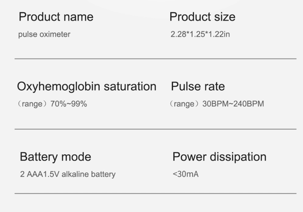This screenshot has height=212, width=303.
Task: Click the Power dissipation heading
Action: click(219, 157)
